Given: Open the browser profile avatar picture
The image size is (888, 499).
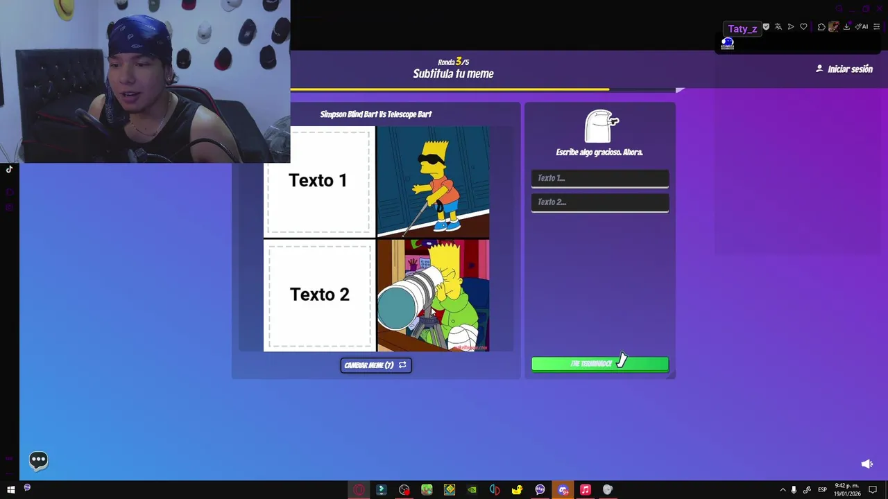Looking at the screenshot, I should click(x=834, y=27).
